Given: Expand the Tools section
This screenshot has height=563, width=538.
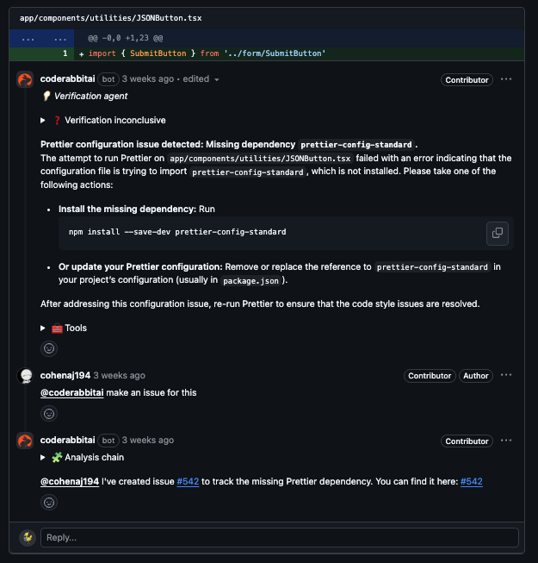Looking at the screenshot, I should (x=43, y=328).
